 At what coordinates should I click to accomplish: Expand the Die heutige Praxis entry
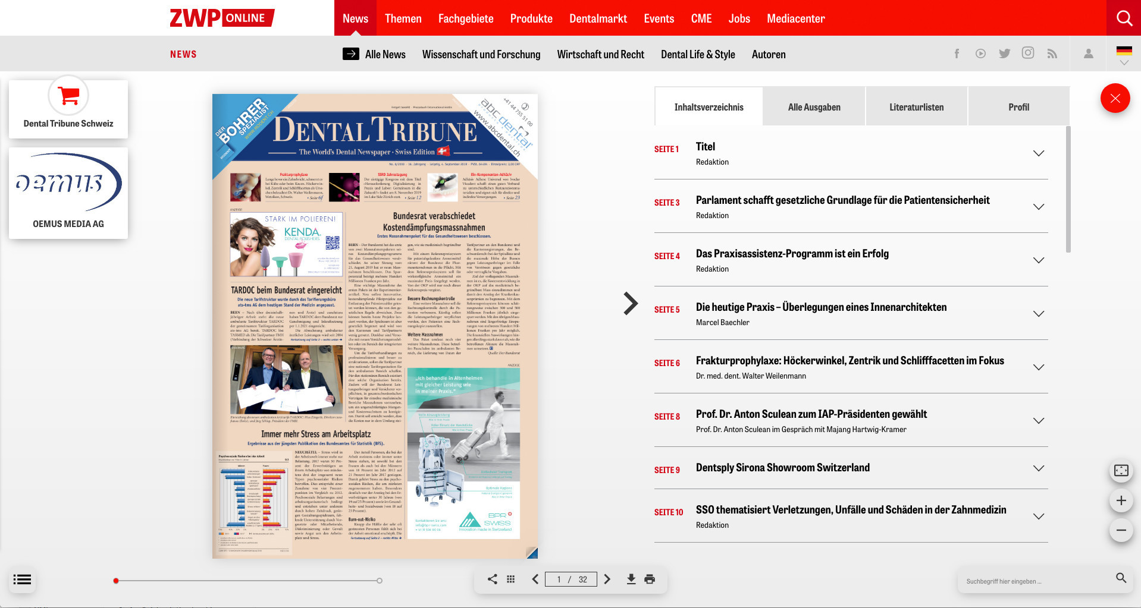tap(1039, 314)
